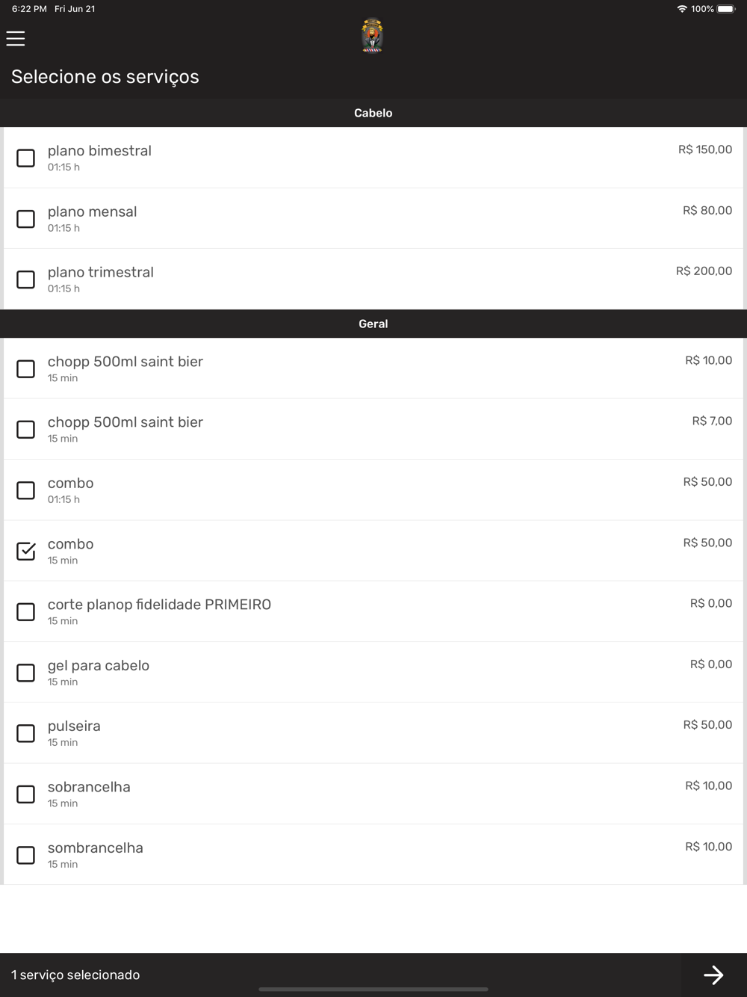The image size is (747, 997).
Task: Select the sobrancelha checkbox
Action: (26, 794)
